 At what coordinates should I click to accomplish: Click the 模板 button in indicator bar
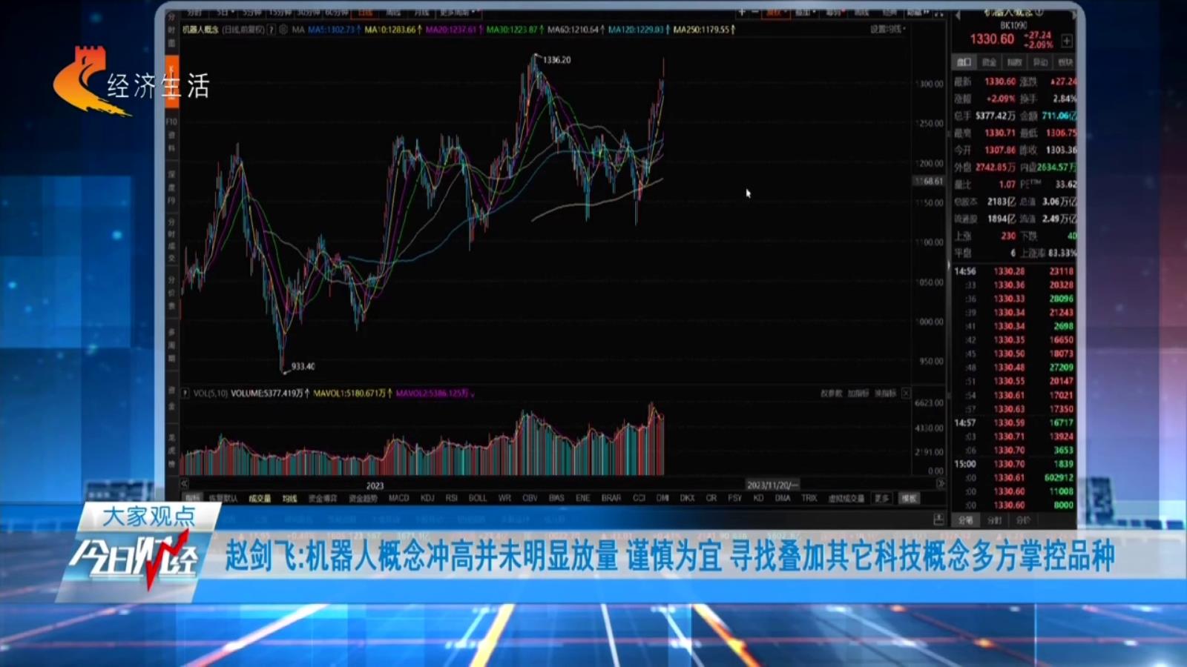[x=909, y=498]
